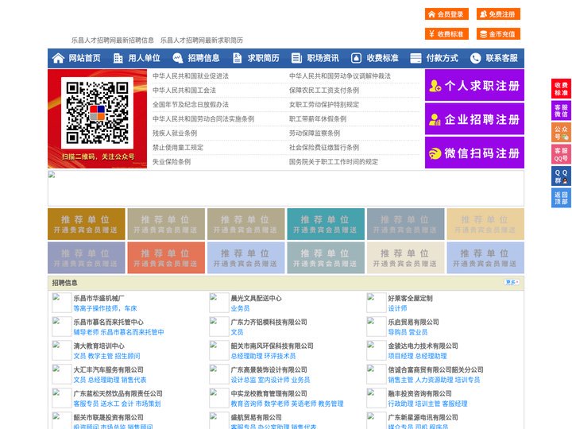Open company 清大教育培训中心

(x=99, y=346)
